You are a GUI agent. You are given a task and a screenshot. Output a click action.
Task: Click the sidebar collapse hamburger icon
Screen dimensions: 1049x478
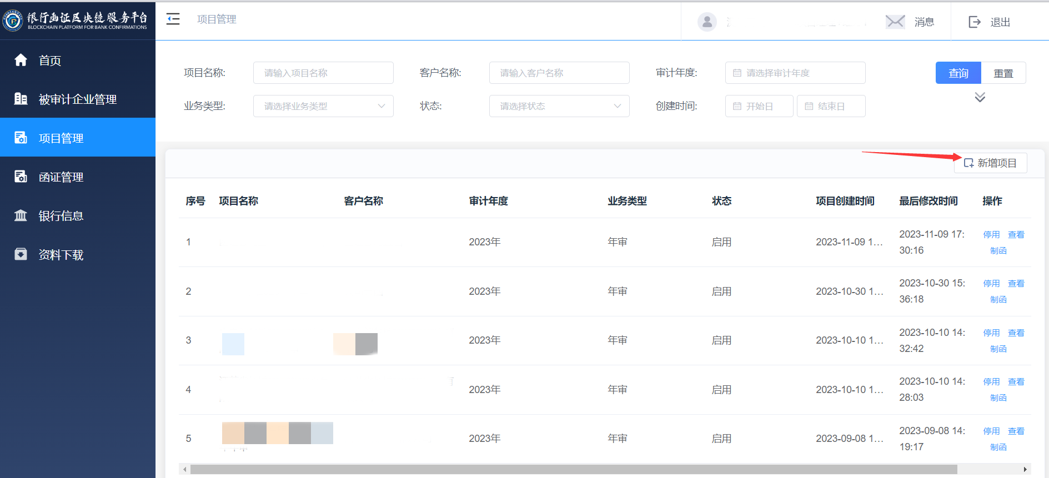pos(173,19)
